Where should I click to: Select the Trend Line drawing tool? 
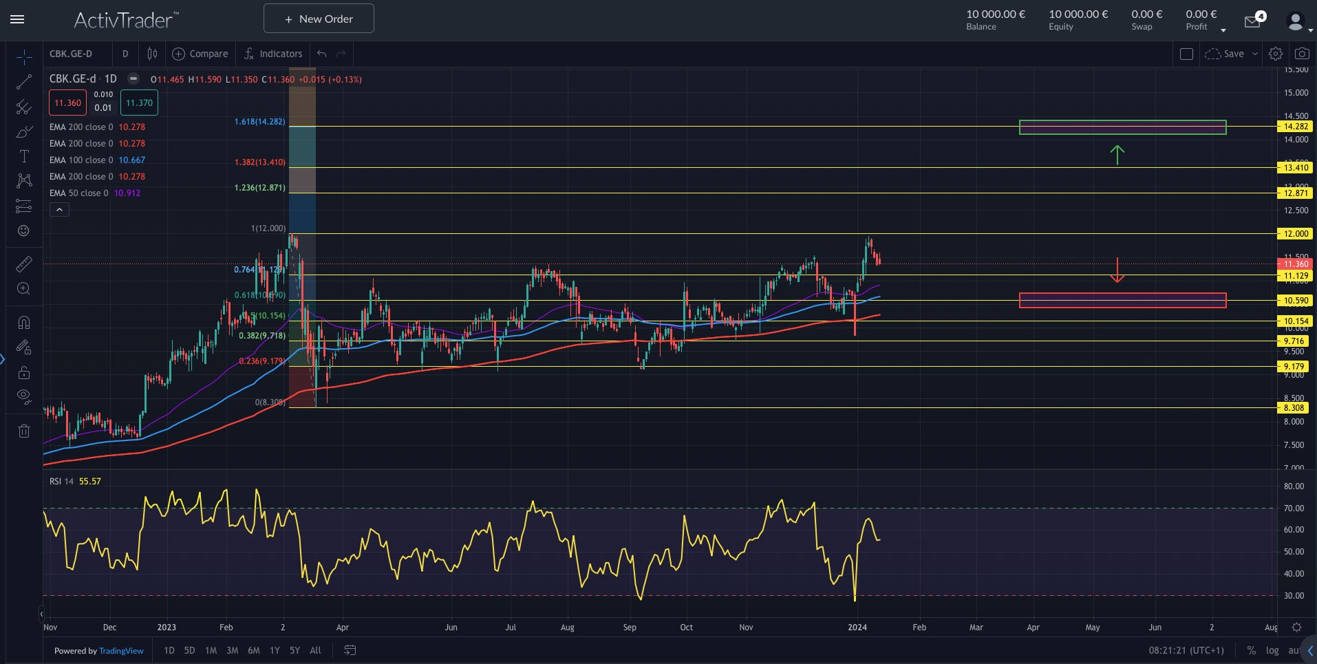23,83
